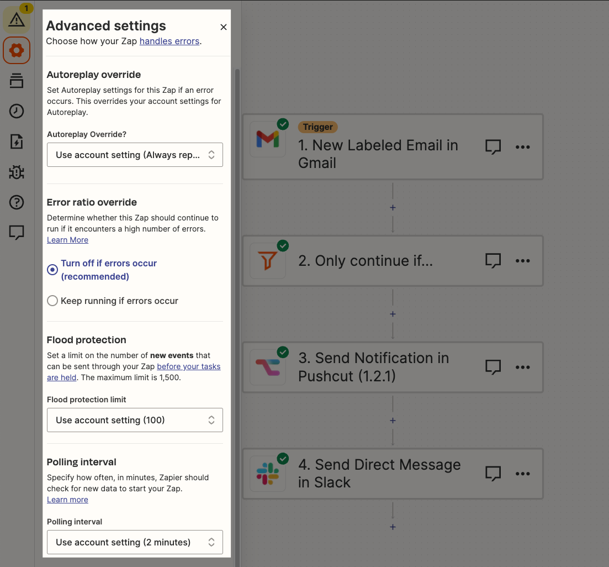The height and width of the screenshot is (567, 609).
Task: Close the Advanced settings panel
Action: tap(223, 27)
